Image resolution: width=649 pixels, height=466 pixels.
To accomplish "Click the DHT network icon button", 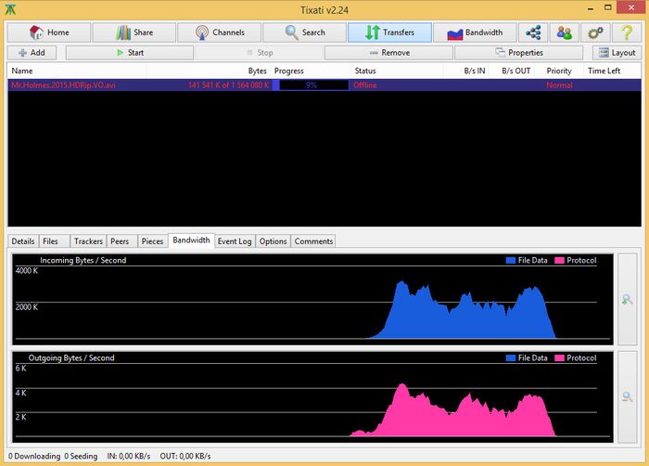I will [533, 32].
